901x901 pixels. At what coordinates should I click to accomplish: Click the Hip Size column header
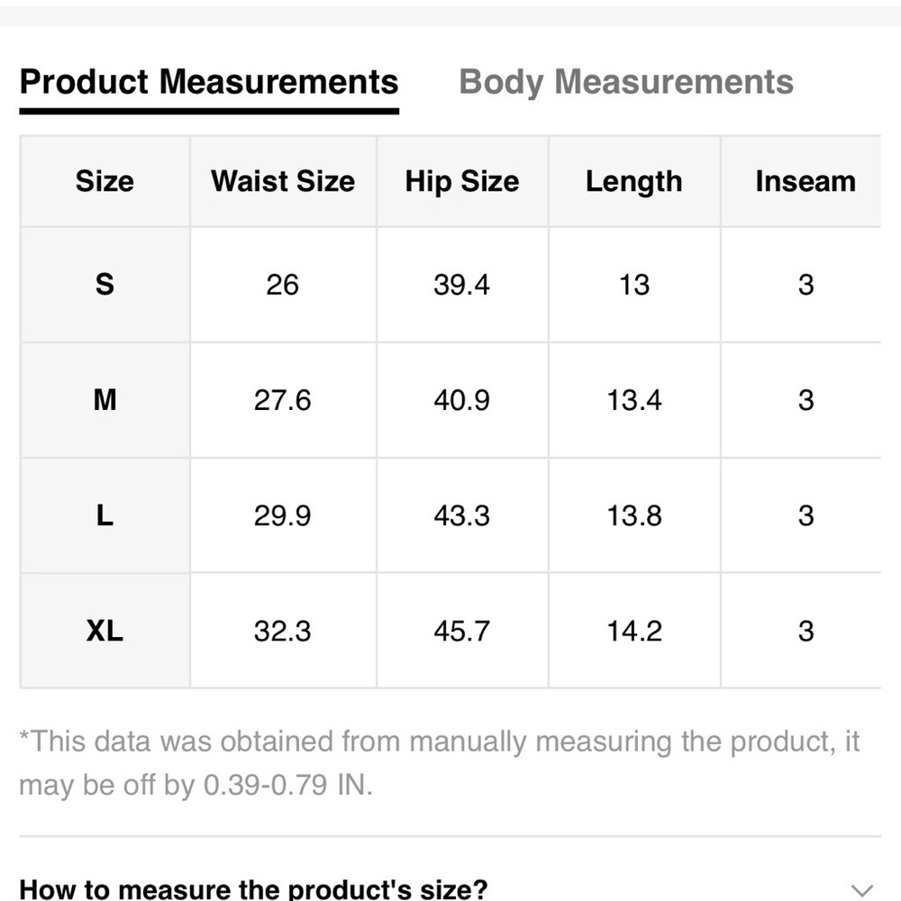pos(462,182)
